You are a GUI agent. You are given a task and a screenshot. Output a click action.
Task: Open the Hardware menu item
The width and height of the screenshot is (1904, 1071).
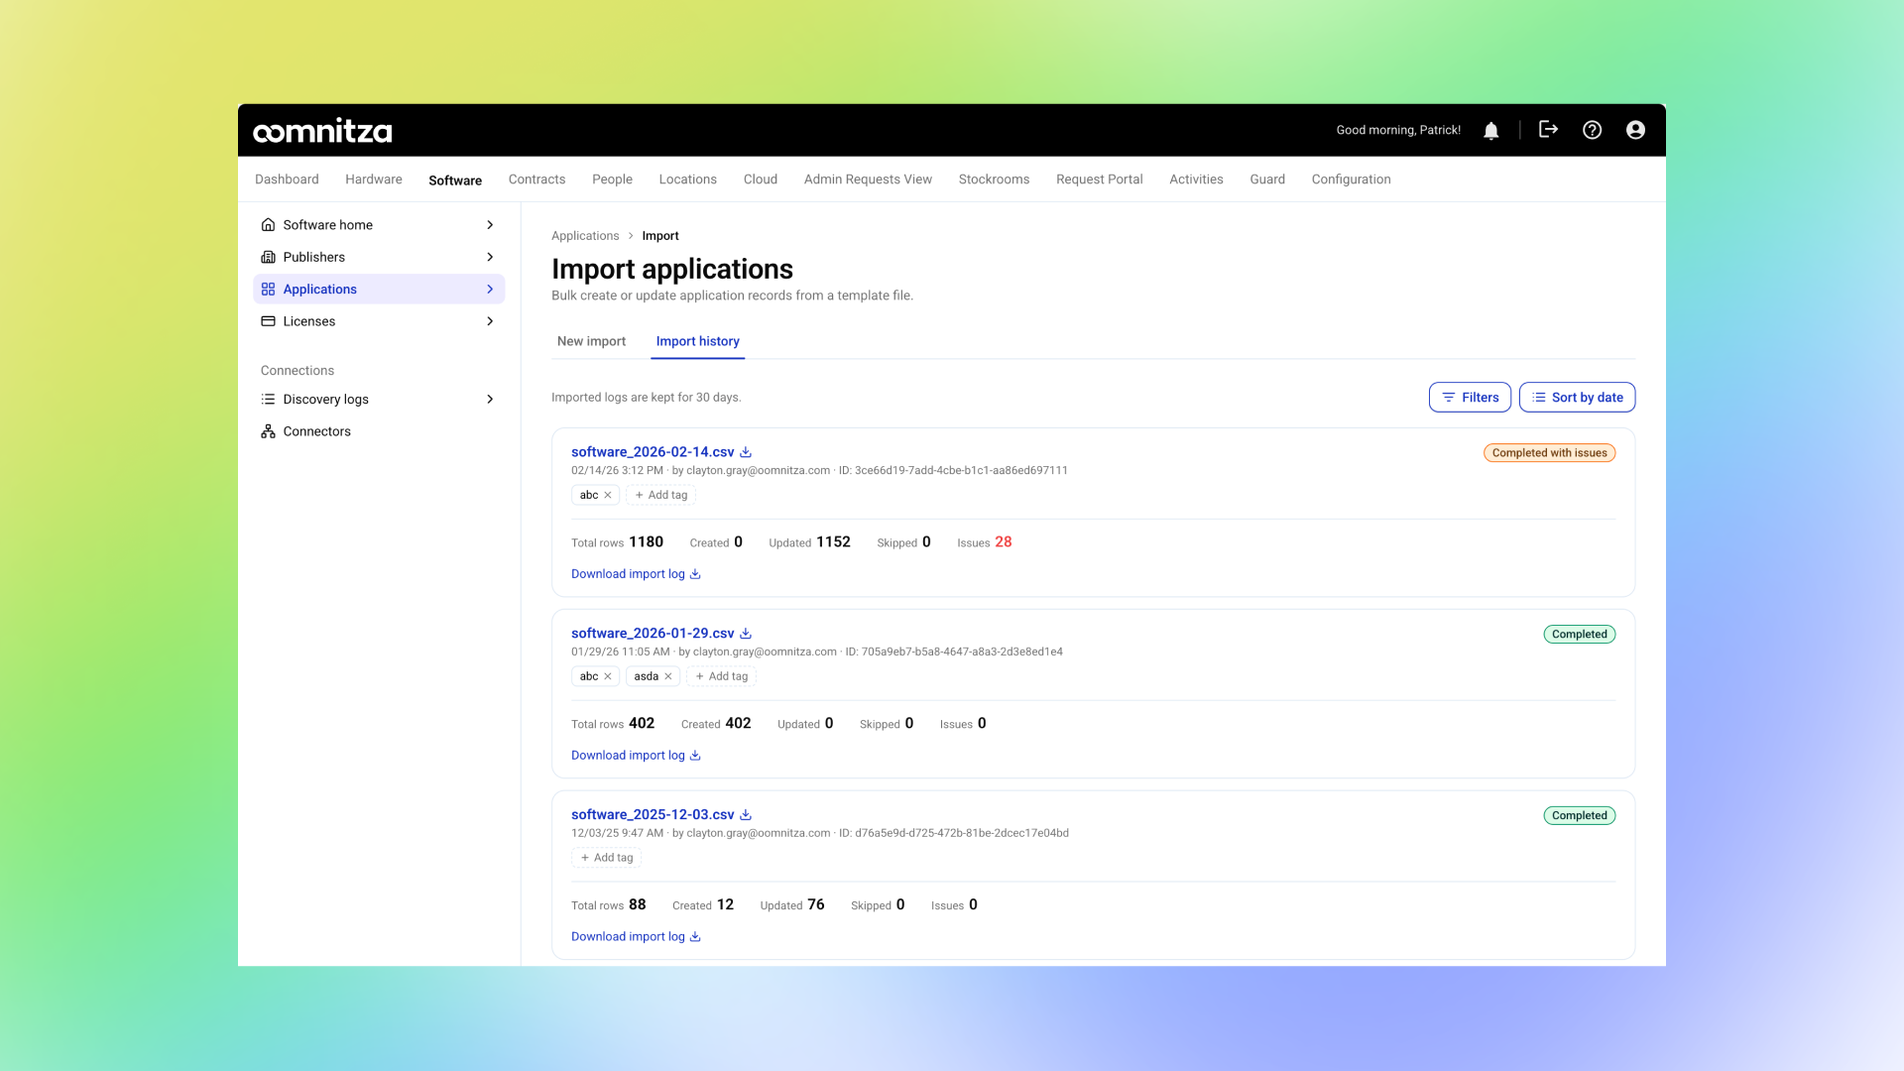point(374,179)
